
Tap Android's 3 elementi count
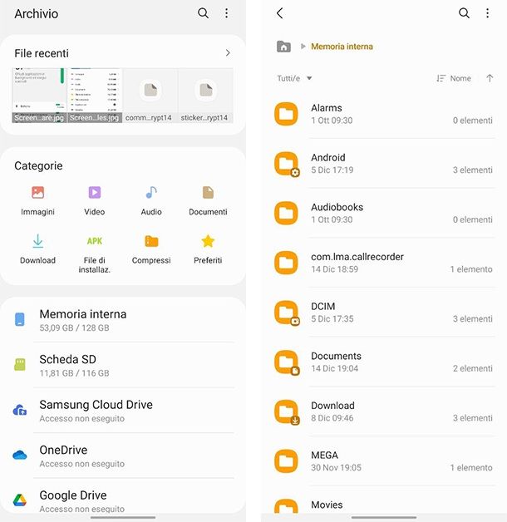coord(472,170)
